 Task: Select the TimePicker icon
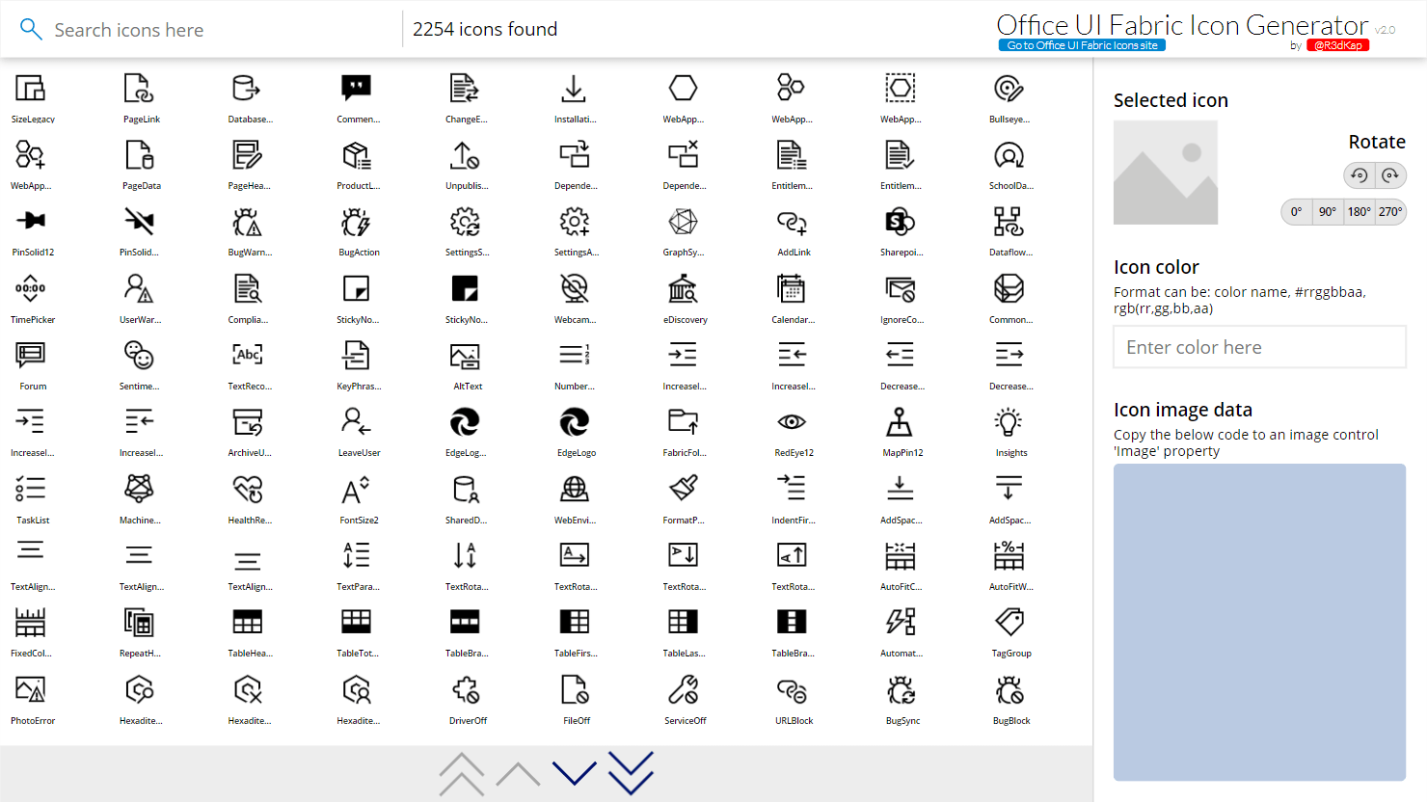[32, 296]
